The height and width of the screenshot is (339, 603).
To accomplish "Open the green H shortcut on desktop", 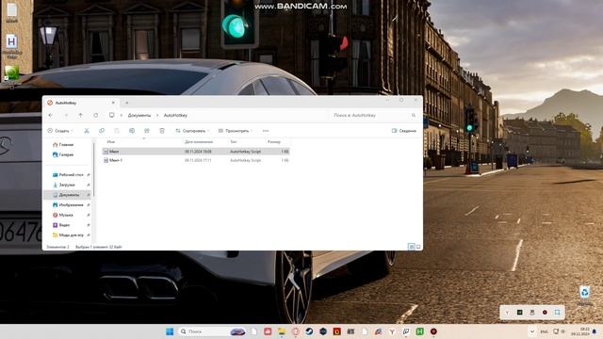I will pyautogui.click(x=11, y=45).
